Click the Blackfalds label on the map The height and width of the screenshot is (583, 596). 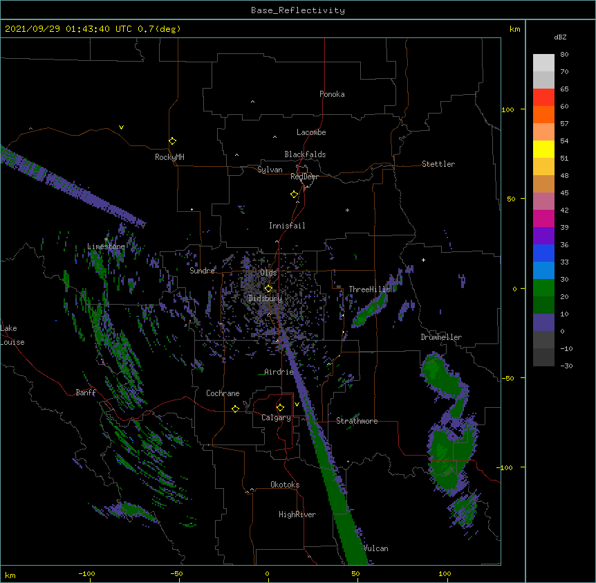click(x=305, y=154)
